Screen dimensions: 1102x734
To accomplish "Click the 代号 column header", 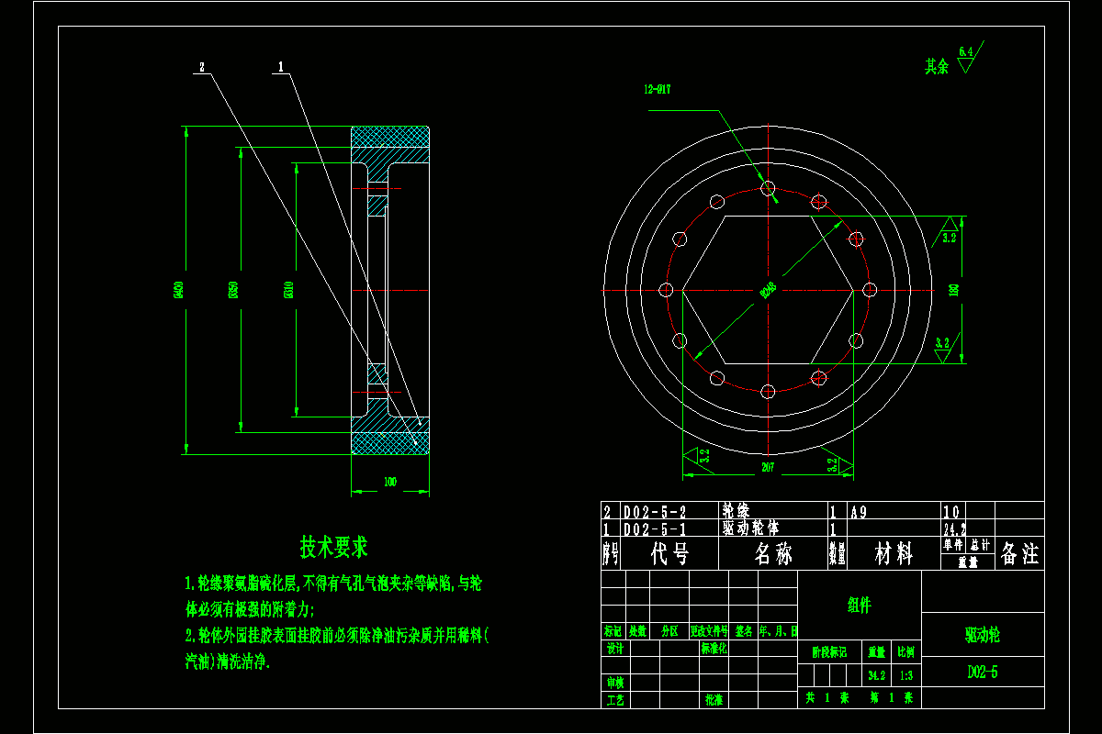I will pos(669,553).
